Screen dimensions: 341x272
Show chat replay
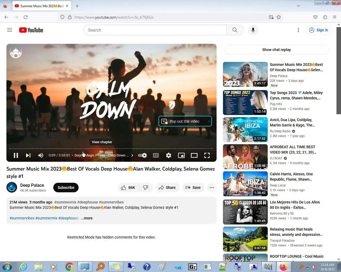[x=276, y=50]
